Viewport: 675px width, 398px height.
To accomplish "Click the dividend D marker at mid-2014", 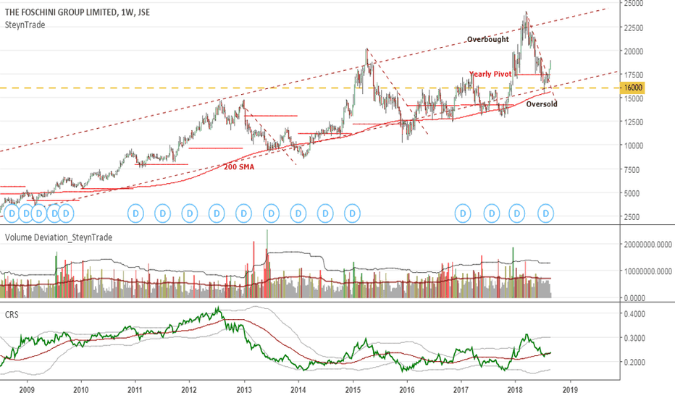I will pyautogui.click(x=325, y=213).
